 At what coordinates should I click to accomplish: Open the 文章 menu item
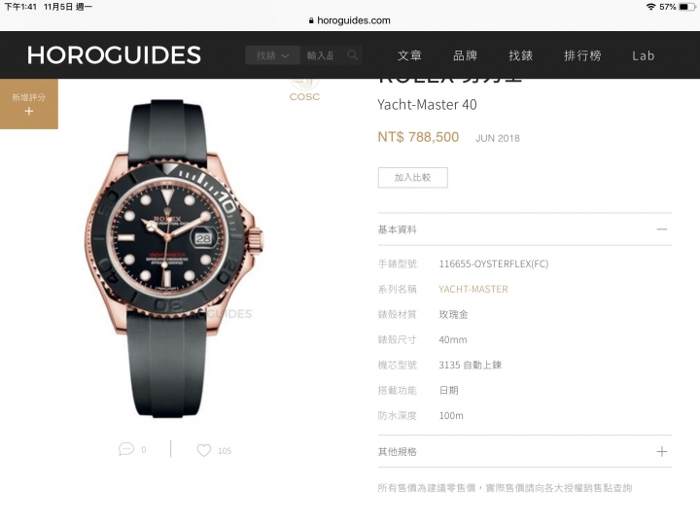tap(409, 55)
